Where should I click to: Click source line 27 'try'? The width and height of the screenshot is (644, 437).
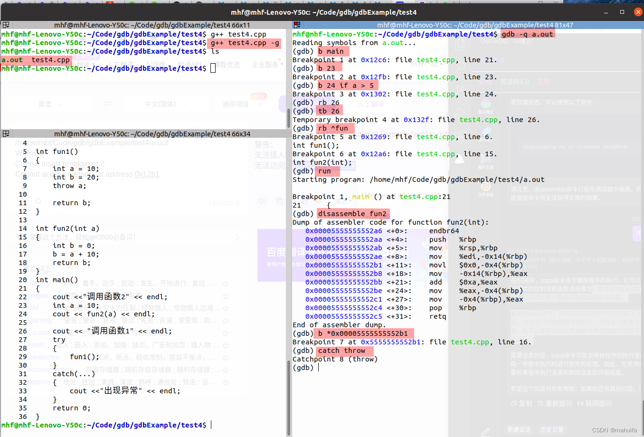click(x=59, y=340)
